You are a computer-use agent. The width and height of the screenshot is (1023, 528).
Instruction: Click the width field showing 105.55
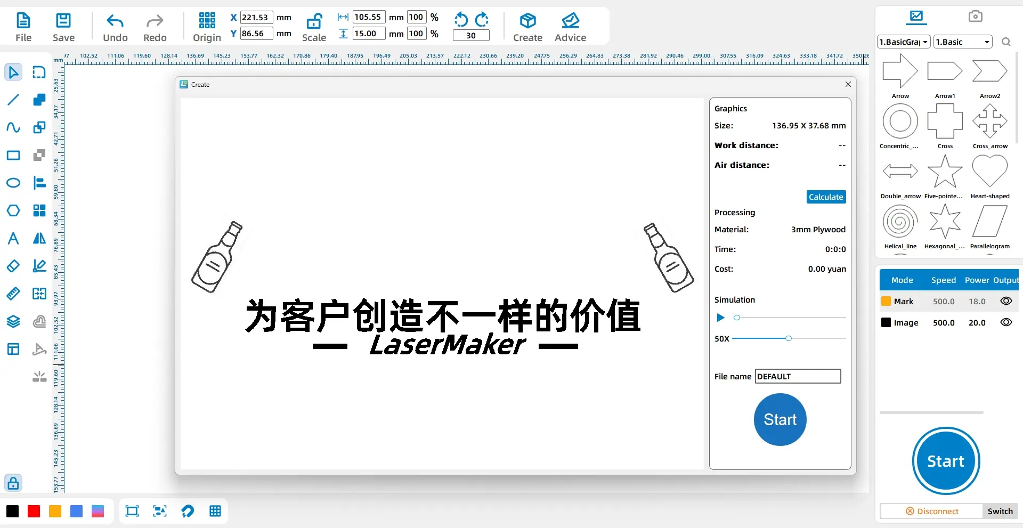click(x=369, y=17)
